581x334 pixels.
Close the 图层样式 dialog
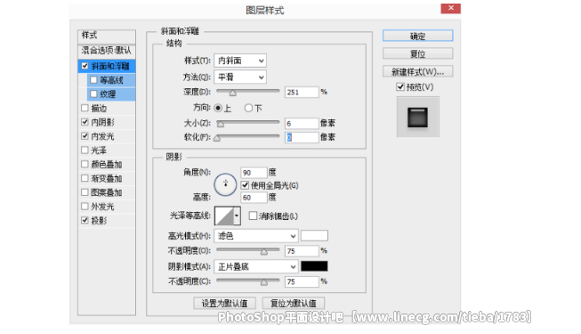click(450, 8)
